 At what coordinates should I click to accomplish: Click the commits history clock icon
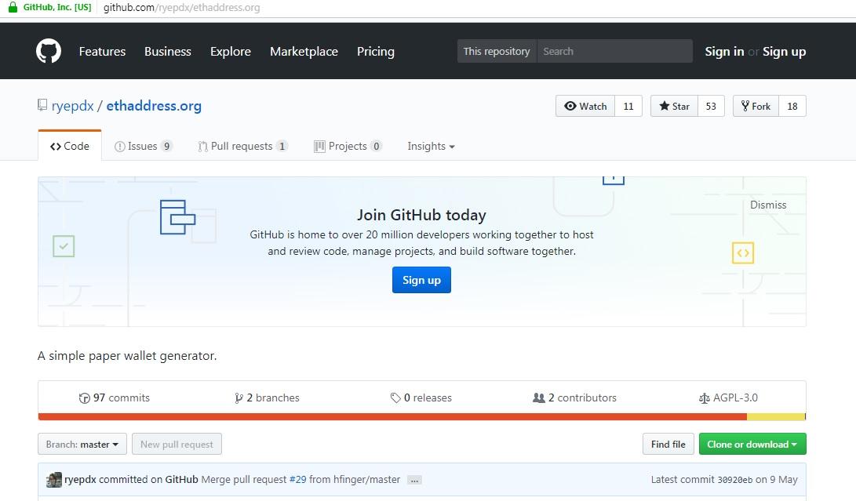(x=84, y=398)
